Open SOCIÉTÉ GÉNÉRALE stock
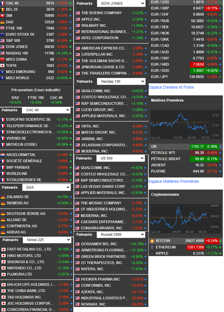This screenshot has height=312, width=224. click(24, 161)
